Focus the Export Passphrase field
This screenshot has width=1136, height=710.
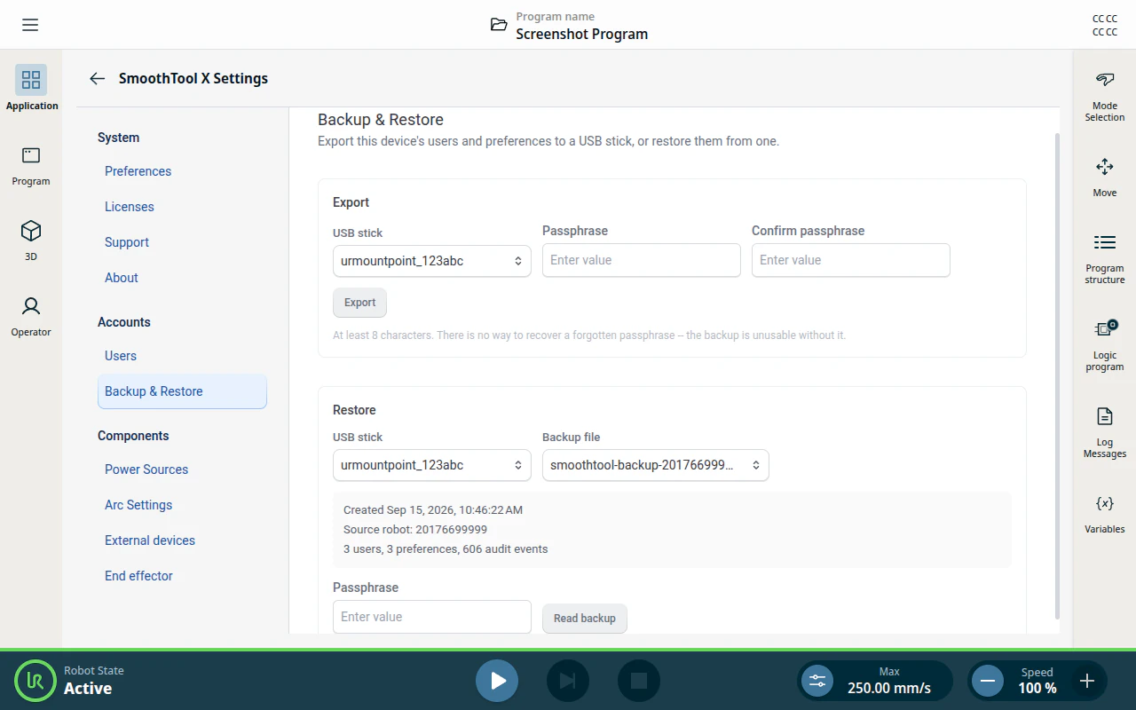click(642, 260)
